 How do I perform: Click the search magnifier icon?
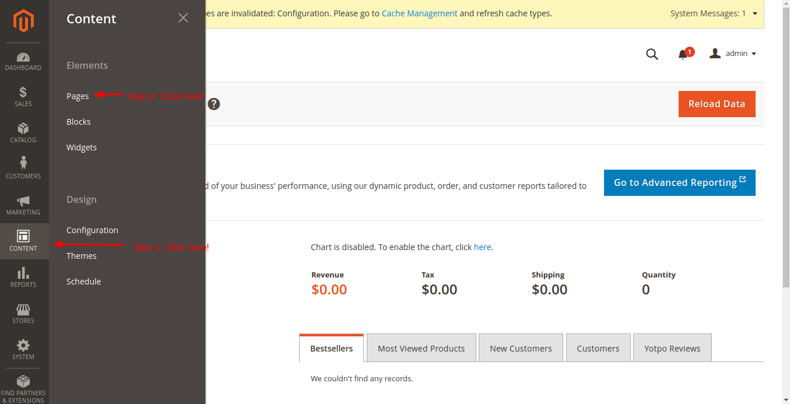[652, 54]
